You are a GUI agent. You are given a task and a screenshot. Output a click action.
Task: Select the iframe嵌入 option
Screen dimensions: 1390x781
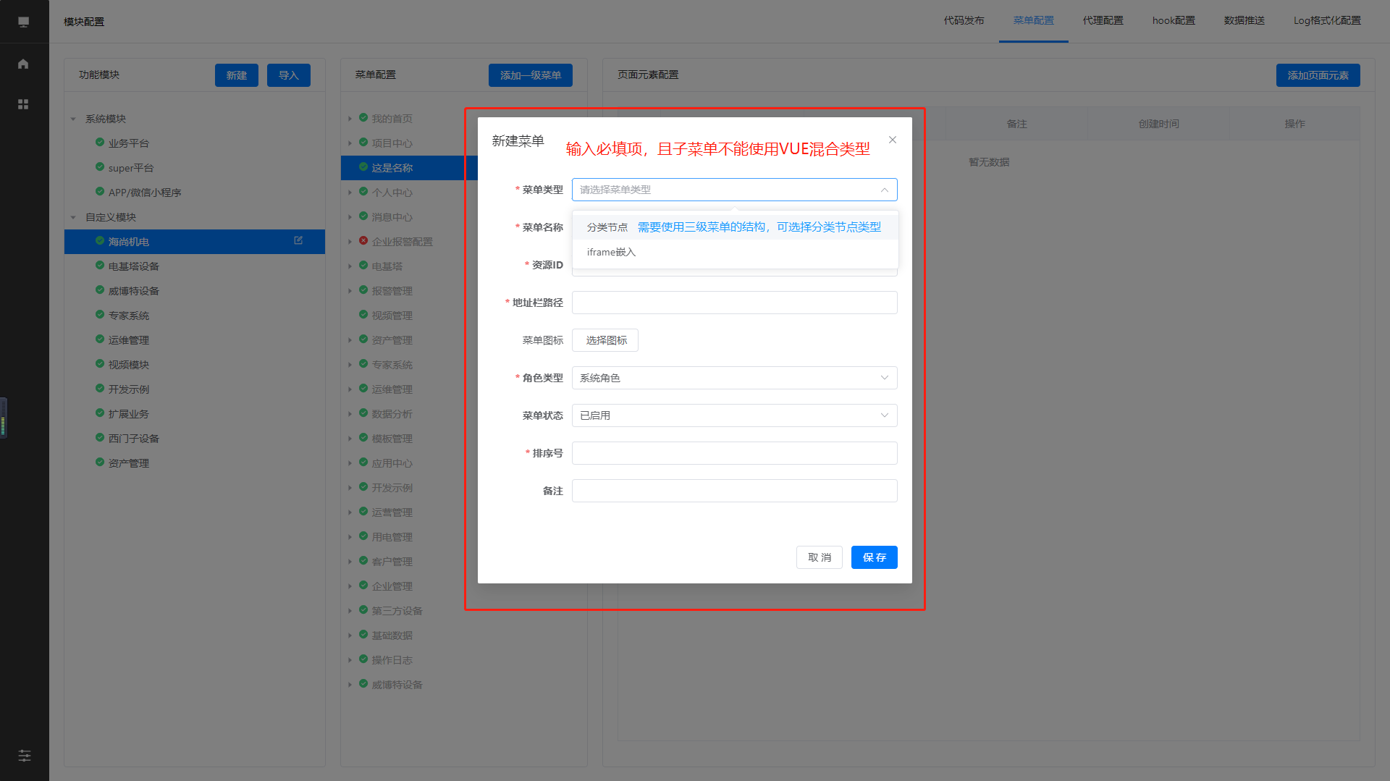click(611, 252)
